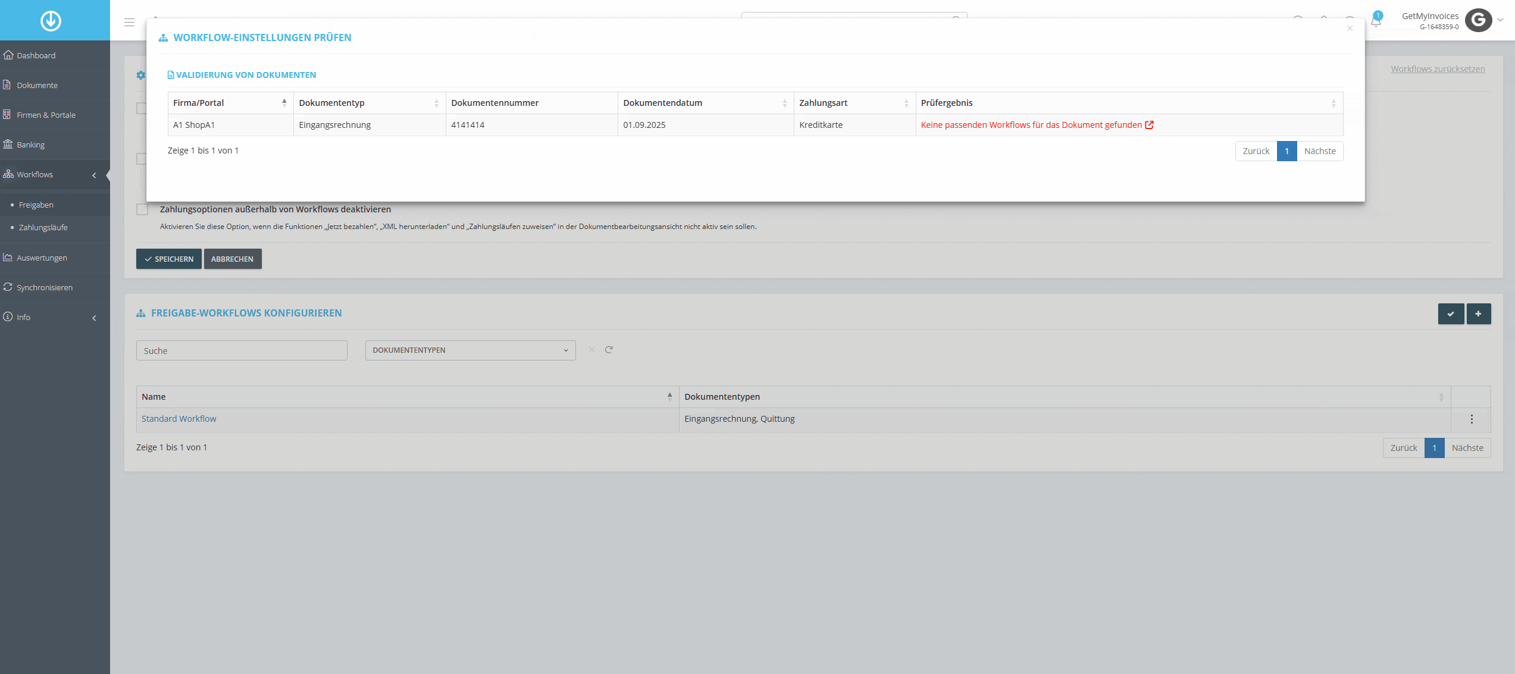The width and height of the screenshot is (1515, 674).
Task: Click the GetMyInvoices download logo
Action: coord(51,21)
